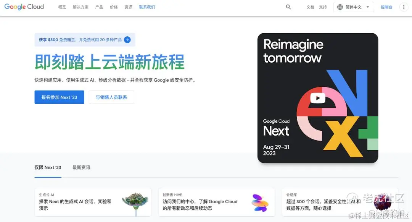Click the 获享 $300 免费赠金 banner

click(x=85, y=40)
